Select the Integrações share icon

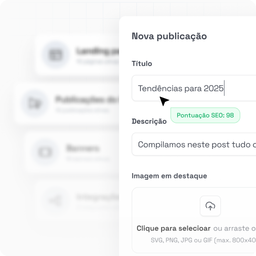[x=56, y=200]
